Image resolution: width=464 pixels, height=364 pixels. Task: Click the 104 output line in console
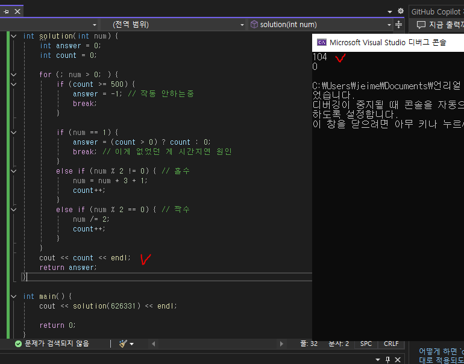pyautogui.click(x=319, y=57)
